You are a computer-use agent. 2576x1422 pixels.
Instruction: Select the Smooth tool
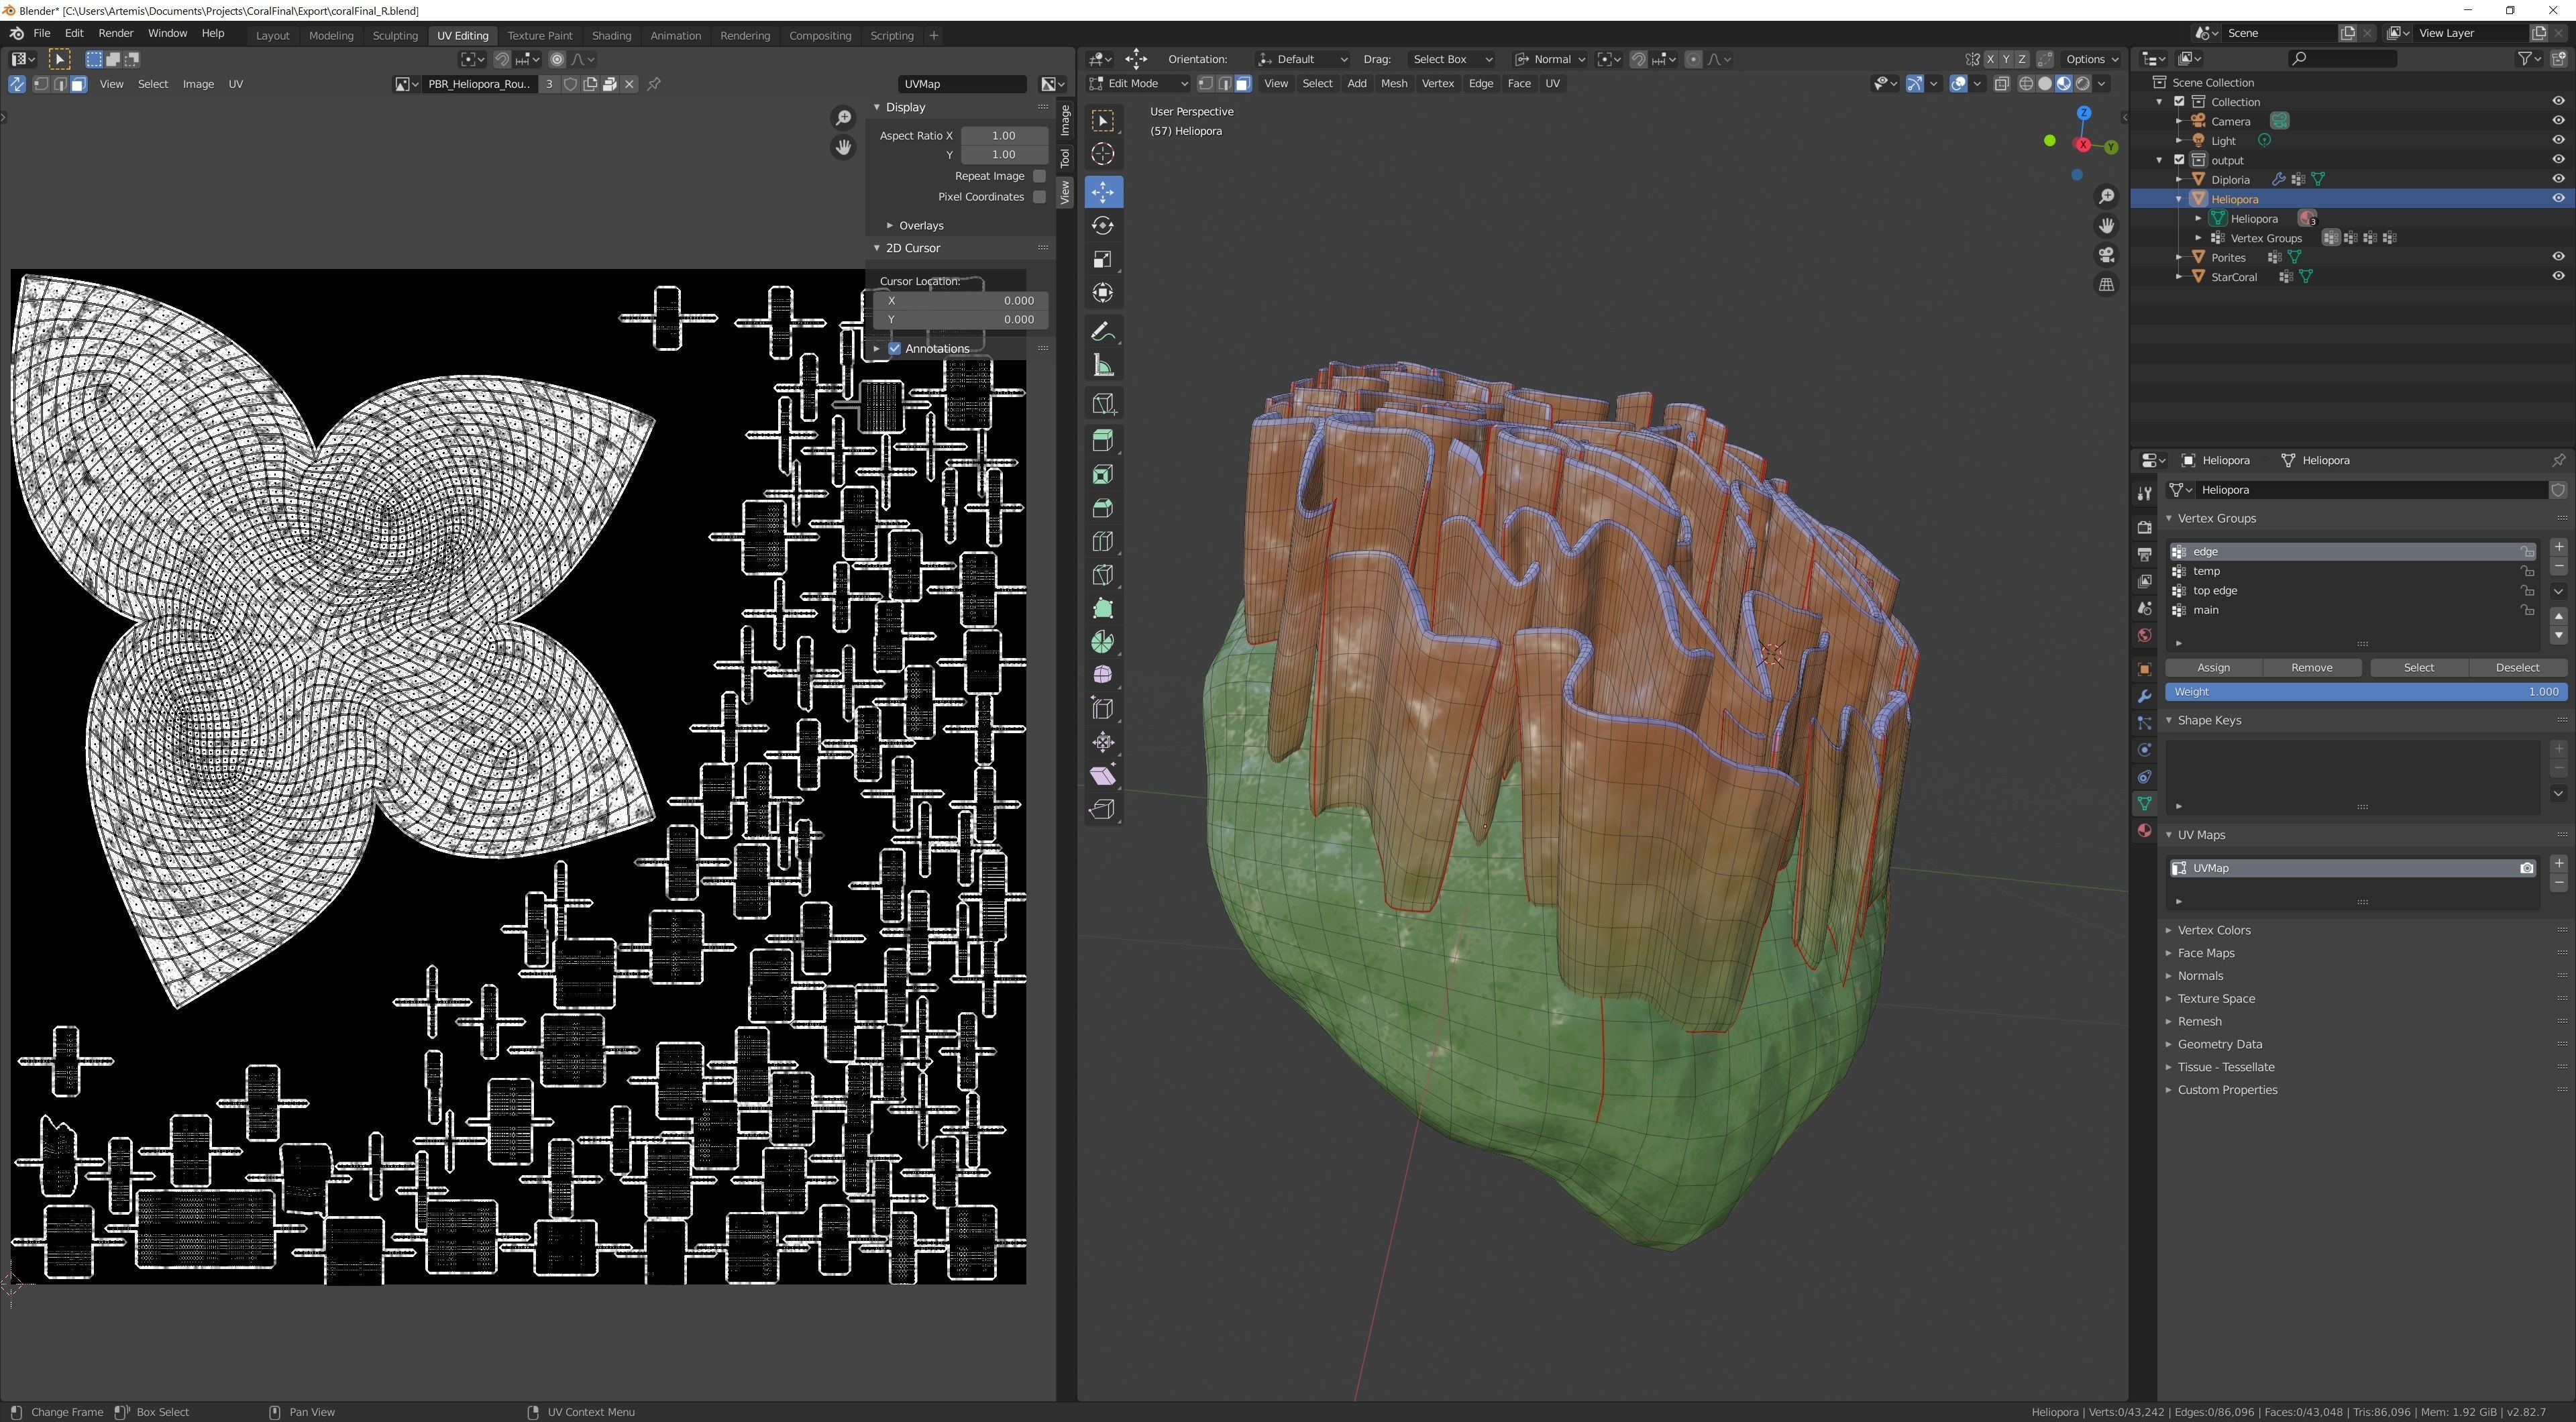tap(1103, 675)
